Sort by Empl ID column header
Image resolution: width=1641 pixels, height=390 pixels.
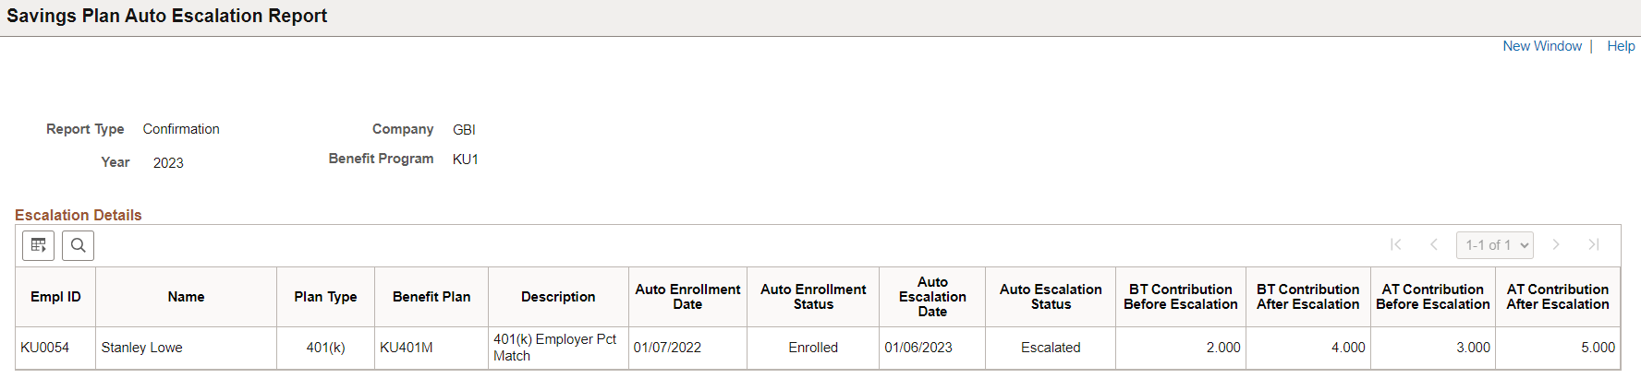coord(55,297)
